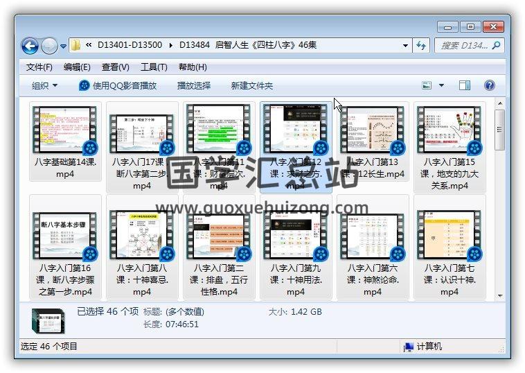Viewport: 525px width, 373px height.
Task: Click 长度: 07:46:51 text
Action: 171,324
